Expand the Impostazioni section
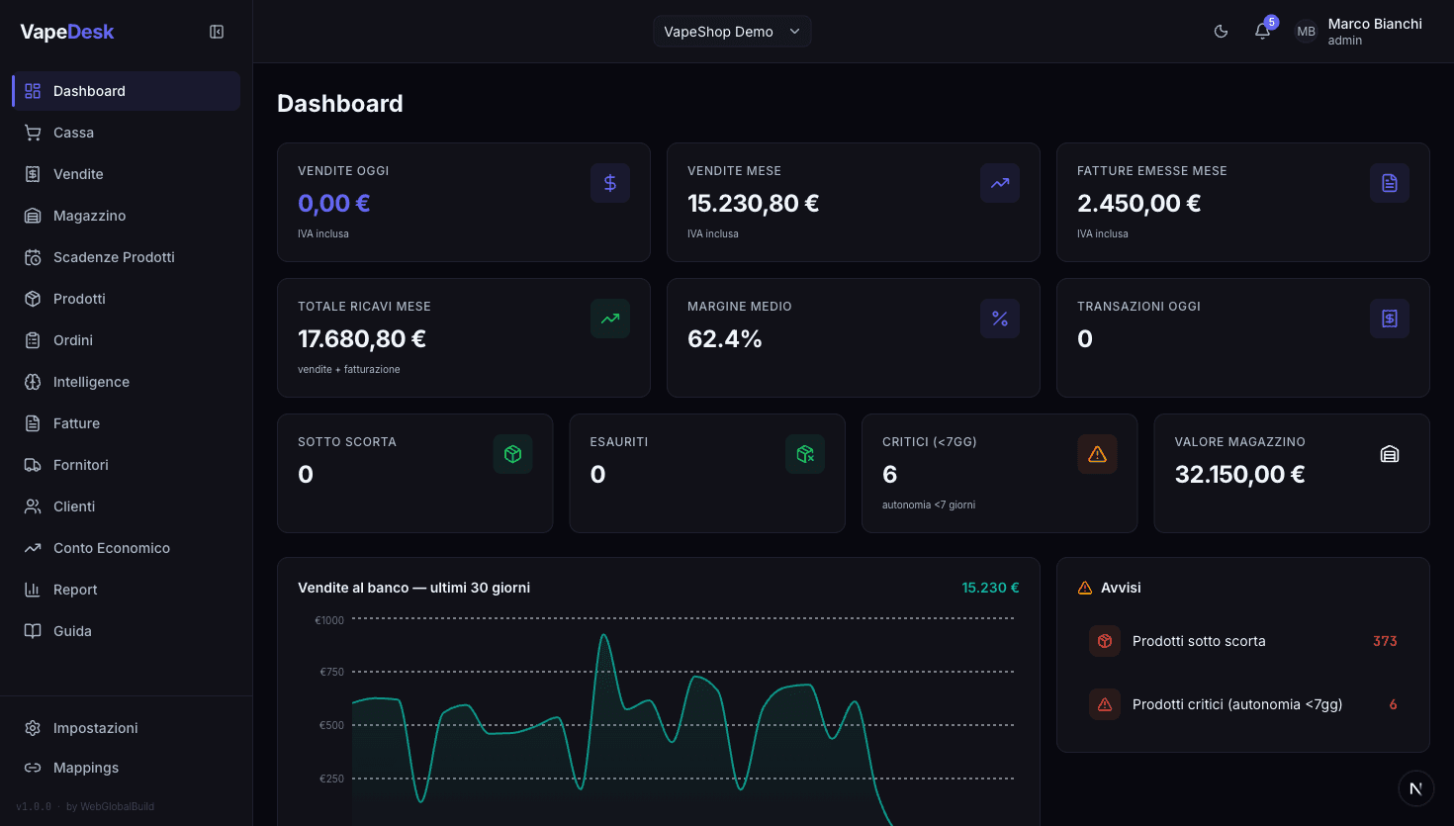The height and width of the screenshot is (826, 1454). tap(96, 727)
